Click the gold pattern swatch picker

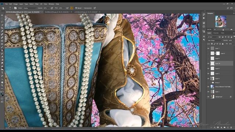(x=72, y=8)
